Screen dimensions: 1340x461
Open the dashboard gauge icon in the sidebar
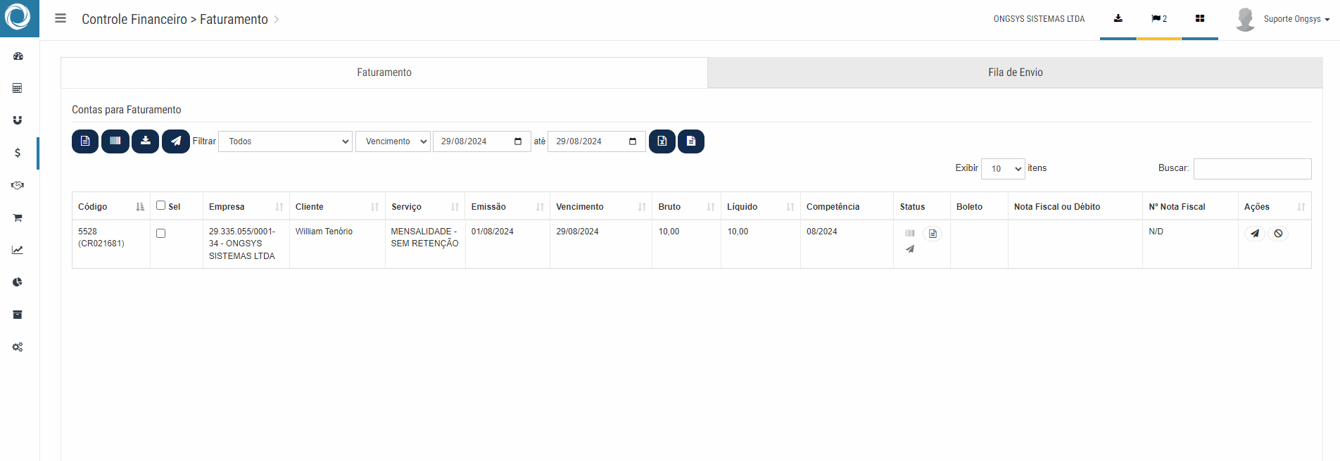click(18, 56)
